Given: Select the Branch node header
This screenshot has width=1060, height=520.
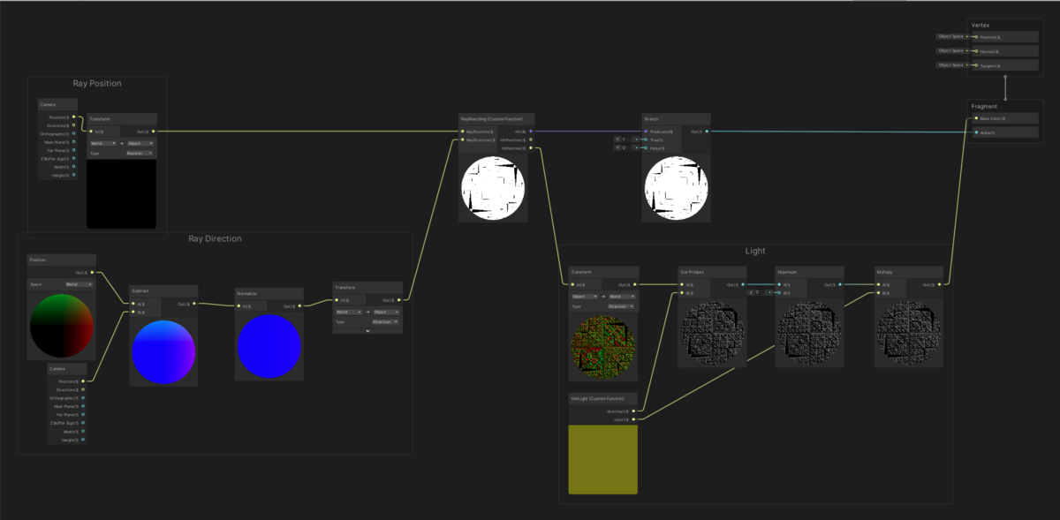Looking at the screenshot, I should 678,118.
